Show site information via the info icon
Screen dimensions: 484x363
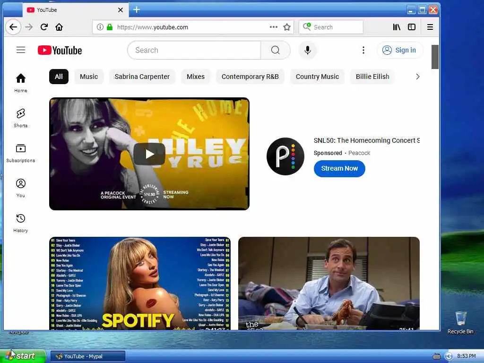[100, 27]
